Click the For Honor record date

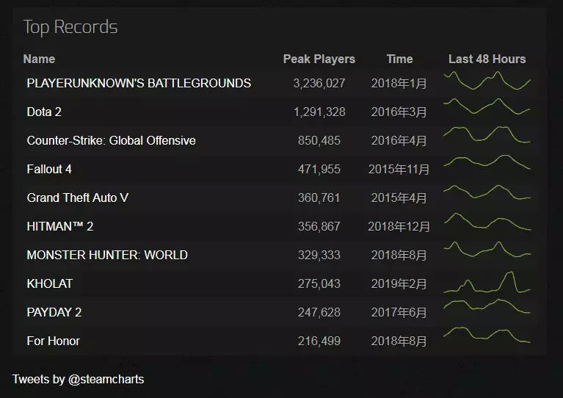click(x=399, y=341)
